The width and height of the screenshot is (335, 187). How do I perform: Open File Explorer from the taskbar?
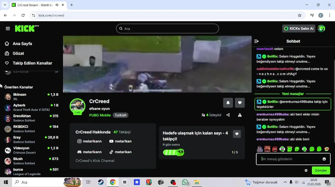[x=197, y=182]
